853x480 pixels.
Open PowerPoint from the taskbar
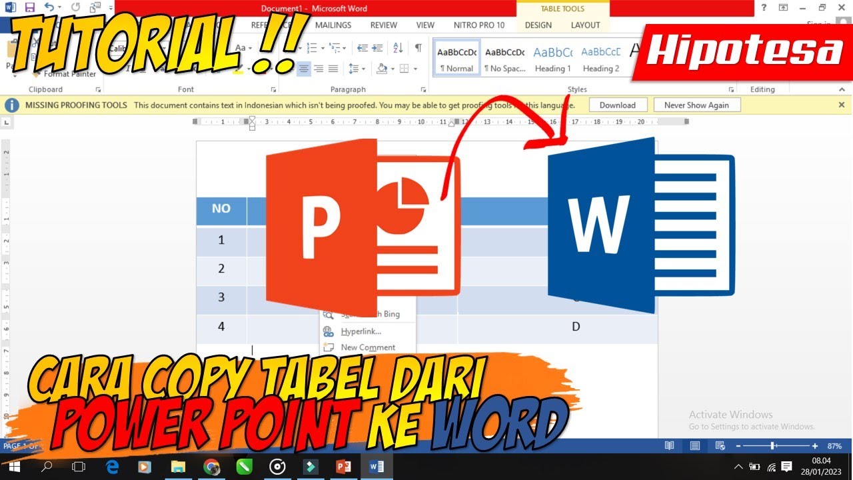tap(343, 467)
